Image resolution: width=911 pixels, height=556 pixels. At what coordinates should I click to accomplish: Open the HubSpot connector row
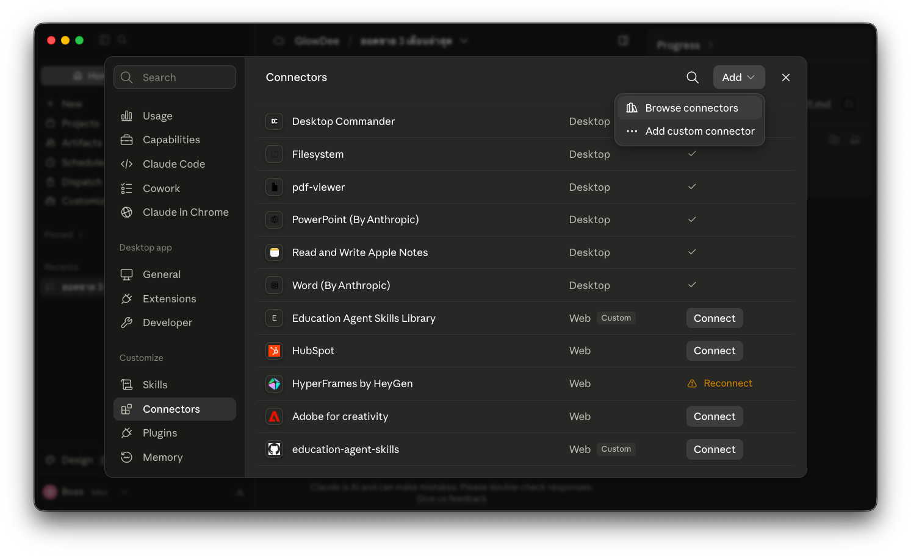[526, 351]
